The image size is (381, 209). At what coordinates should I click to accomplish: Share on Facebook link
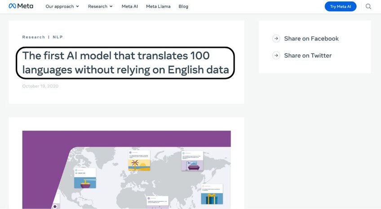(311, 39)
